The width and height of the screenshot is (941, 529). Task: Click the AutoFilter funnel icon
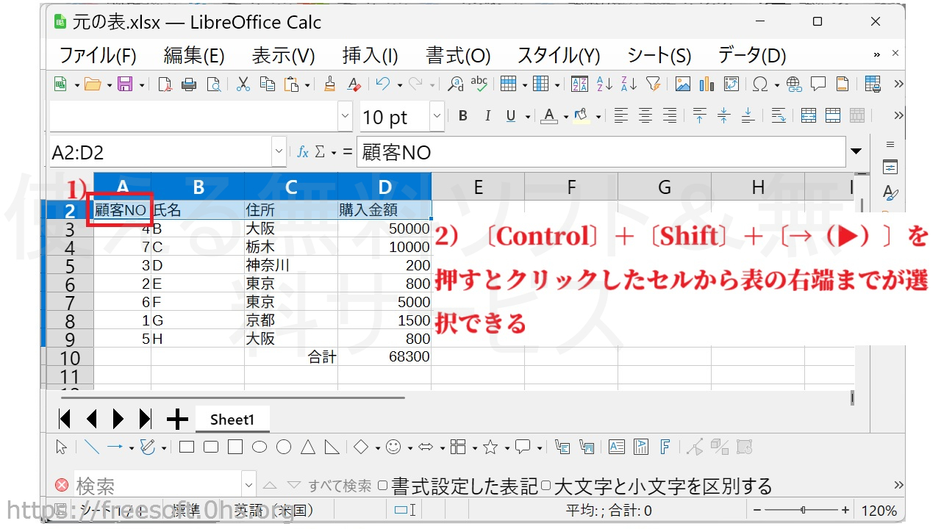tap(653, 84)
